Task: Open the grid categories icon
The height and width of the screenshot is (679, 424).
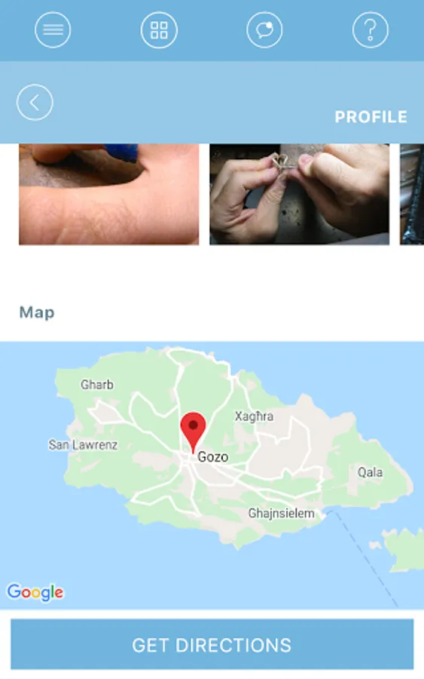Action: pos(159,30)
